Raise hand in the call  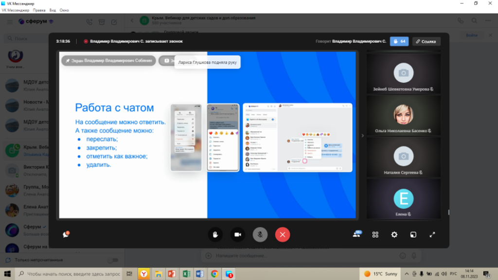click(215, 234)
